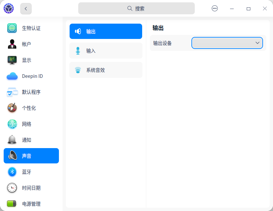This screenshot has width=273, height=211.
Task: Click the 声音 highlighted sidebar entry
Action: pos(31,156)
